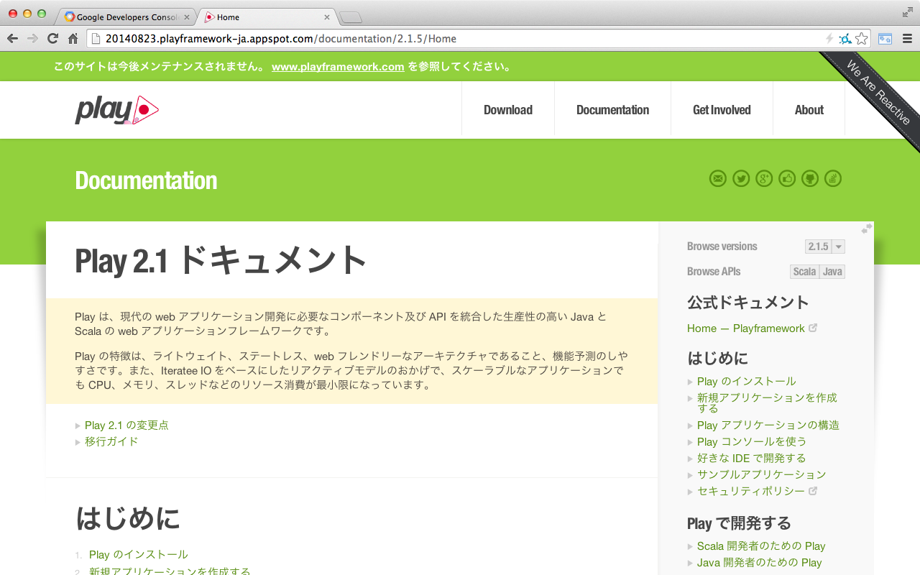The width and height of the screenshot is (920, 575).
Task: Open the Browse versions 2.1.5 dropdown arrow
Action: point(838,247)
